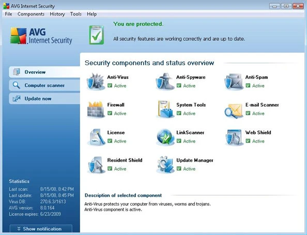Open the Anti-Spam envelope icon

234,82
